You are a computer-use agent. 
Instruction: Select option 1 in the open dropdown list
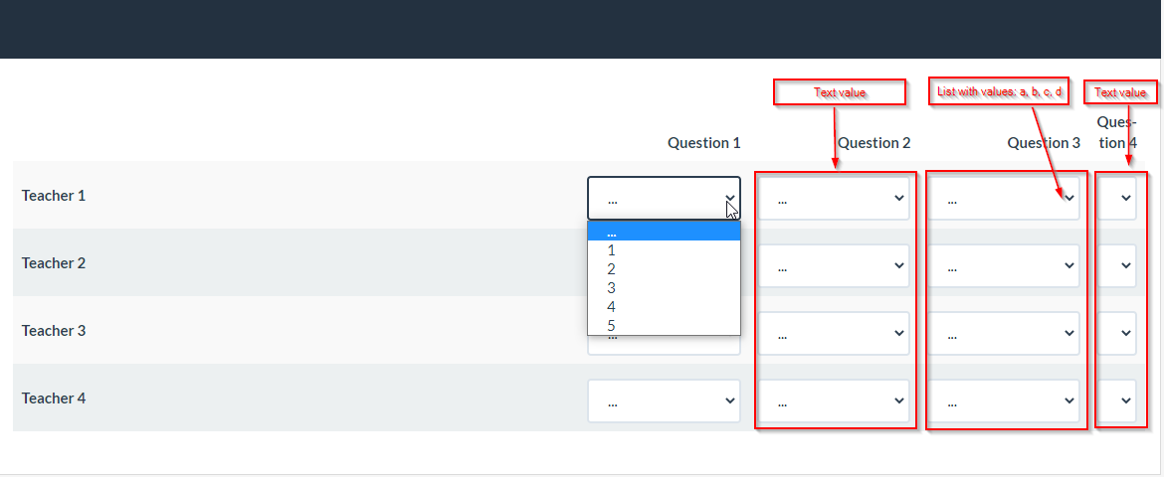click(612, 250)
